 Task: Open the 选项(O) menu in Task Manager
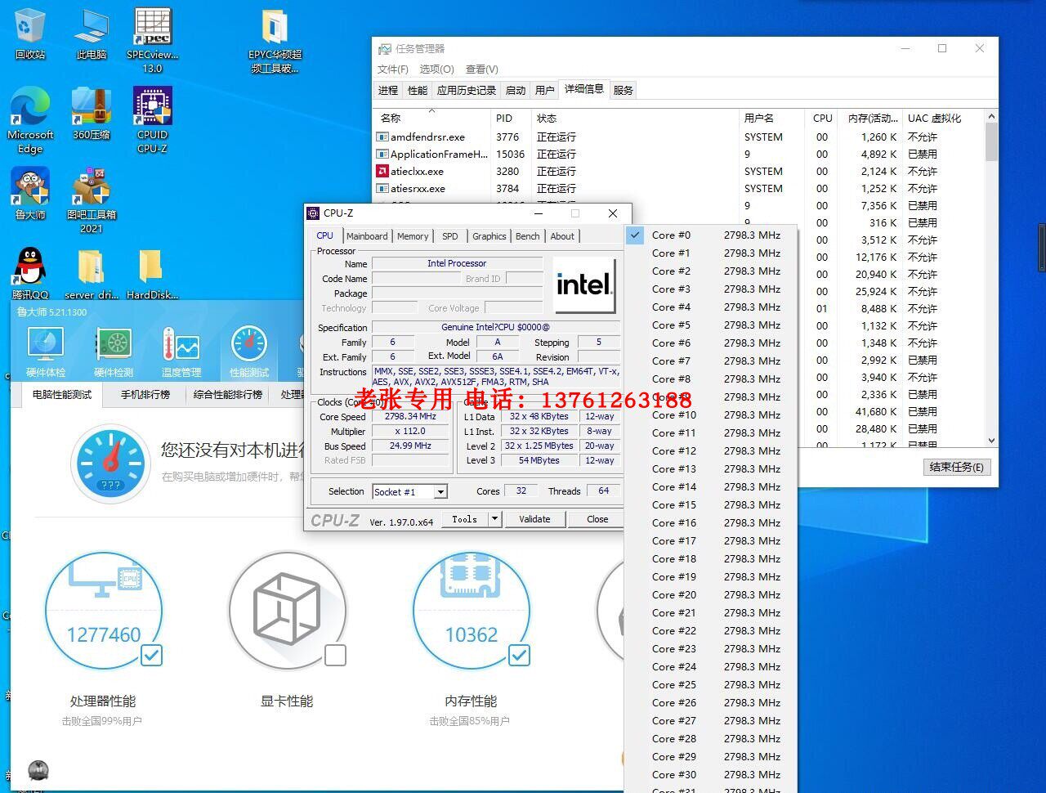click(436, 69)
